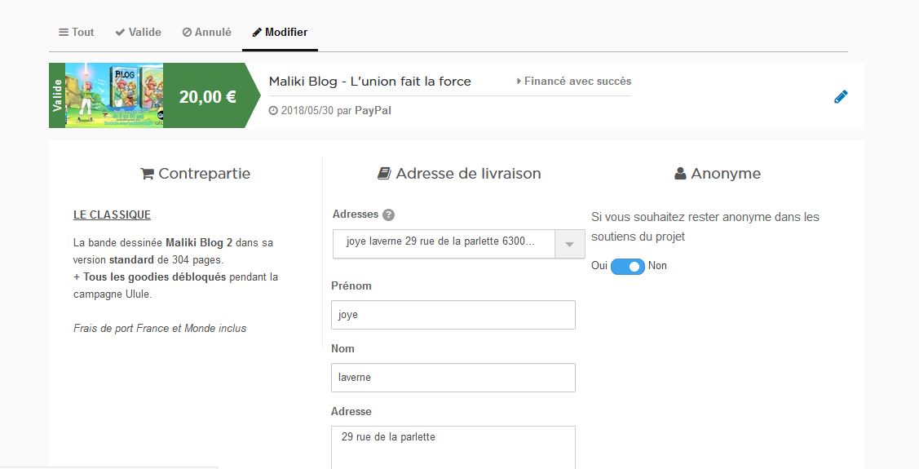Switch to the Tout tab

(x=77, y=33)
